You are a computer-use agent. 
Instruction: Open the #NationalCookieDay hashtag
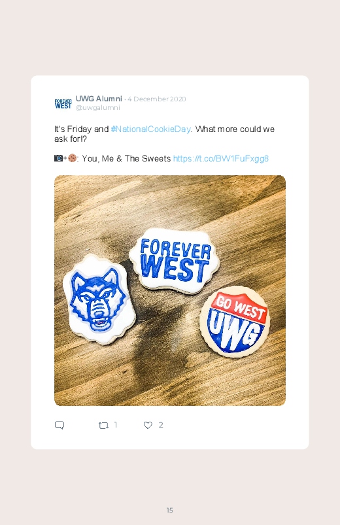pyautogui.click(x=151, y=129)
